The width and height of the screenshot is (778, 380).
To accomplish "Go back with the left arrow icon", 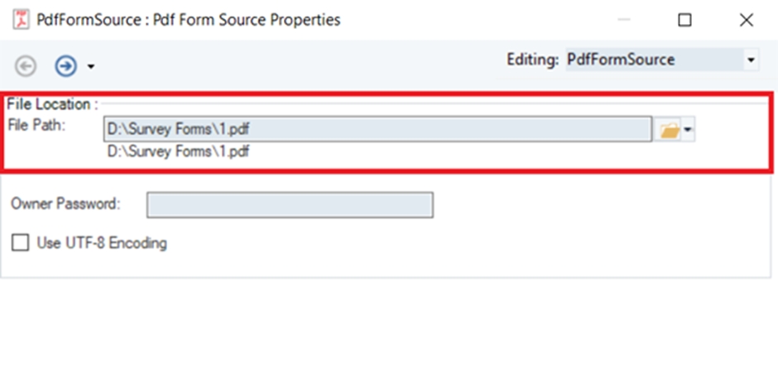I will coord(26,65).
